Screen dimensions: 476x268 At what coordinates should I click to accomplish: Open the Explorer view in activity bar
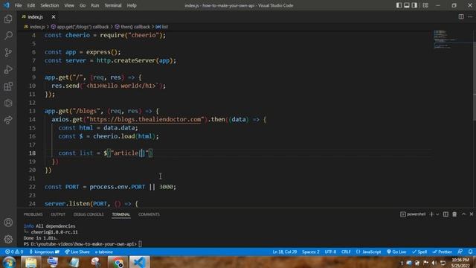(x=8, y=19)
